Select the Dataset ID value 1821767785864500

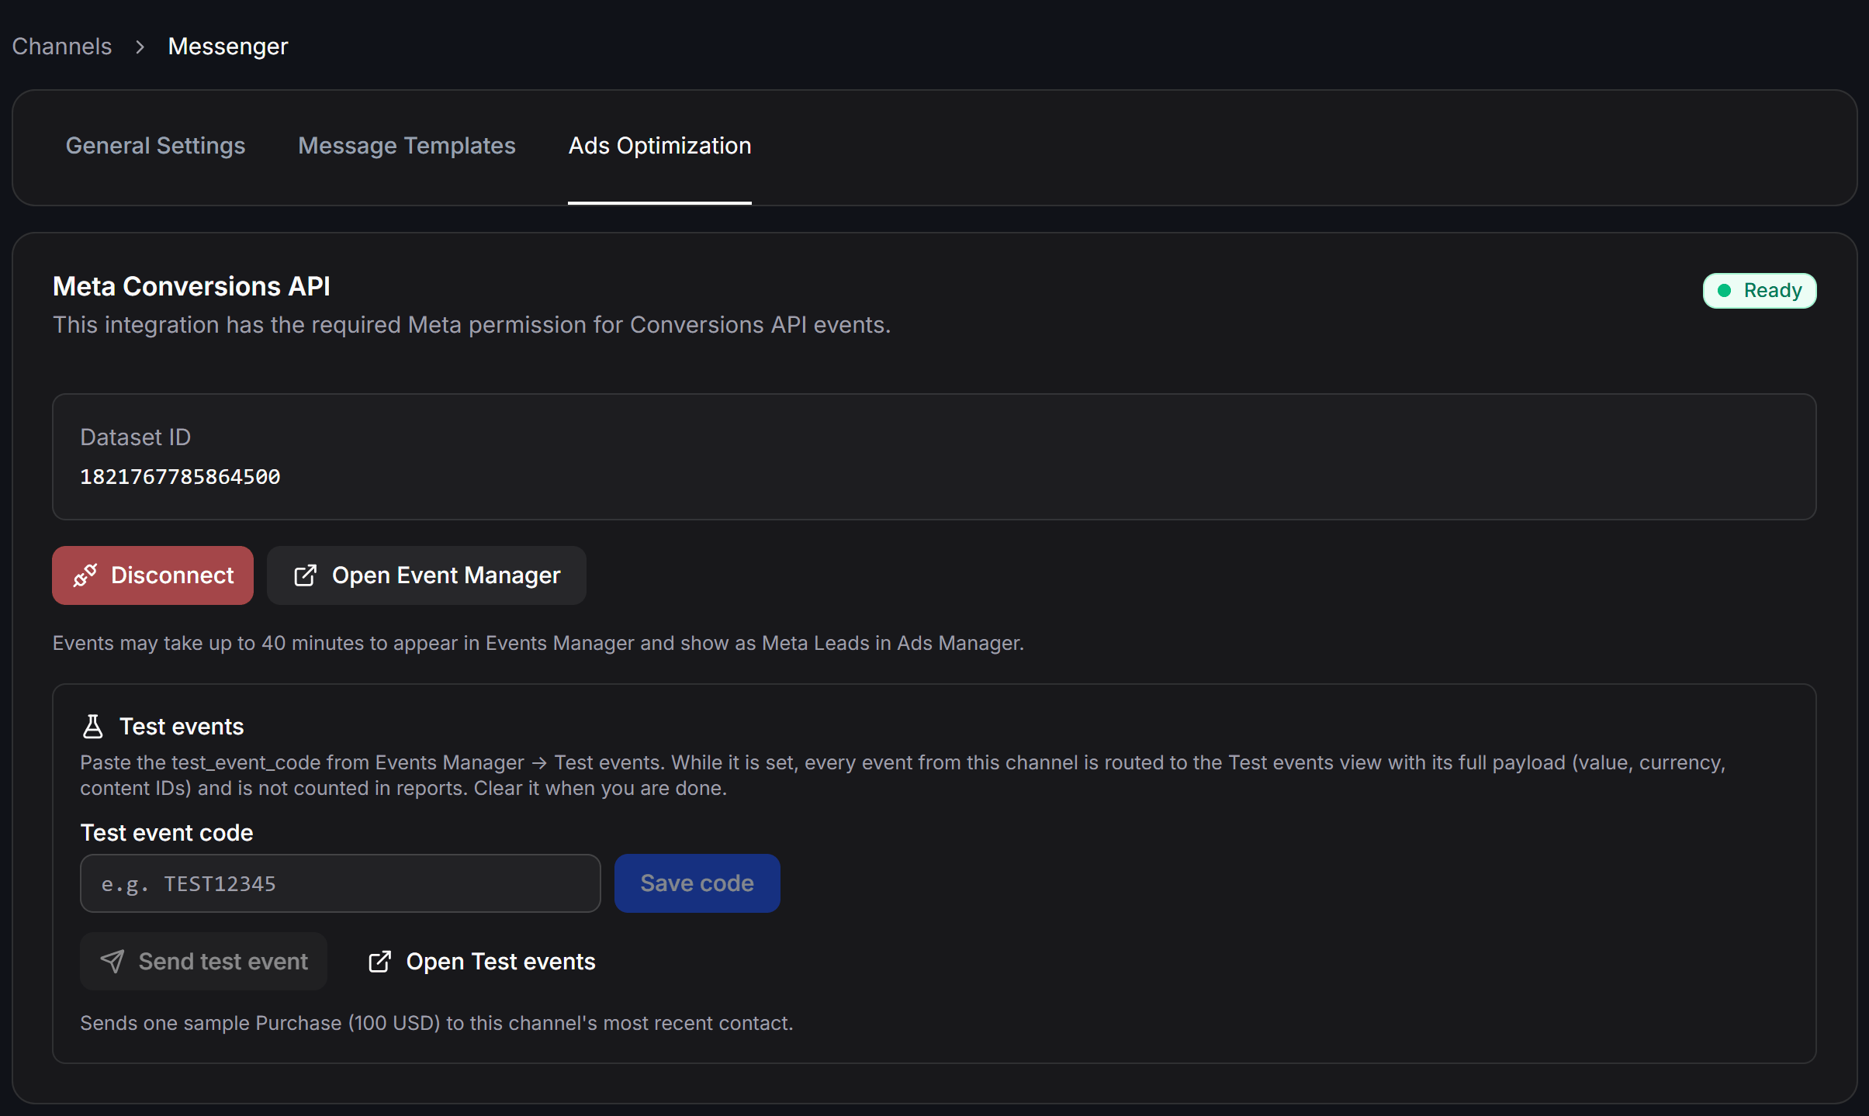point(180,477)
